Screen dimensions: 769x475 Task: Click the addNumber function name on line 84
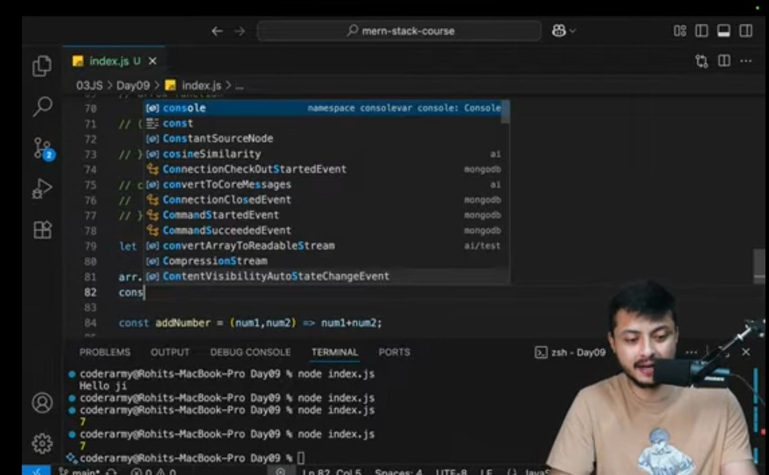[183, 322]
